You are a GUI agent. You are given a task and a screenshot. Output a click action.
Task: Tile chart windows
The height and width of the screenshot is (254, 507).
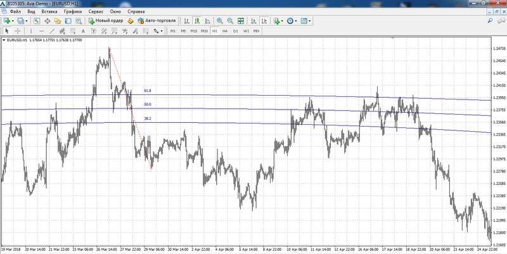241,21
